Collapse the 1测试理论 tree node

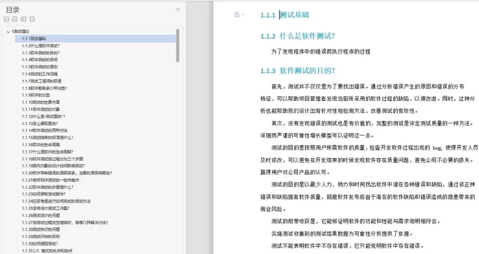[x=8, y=31]
